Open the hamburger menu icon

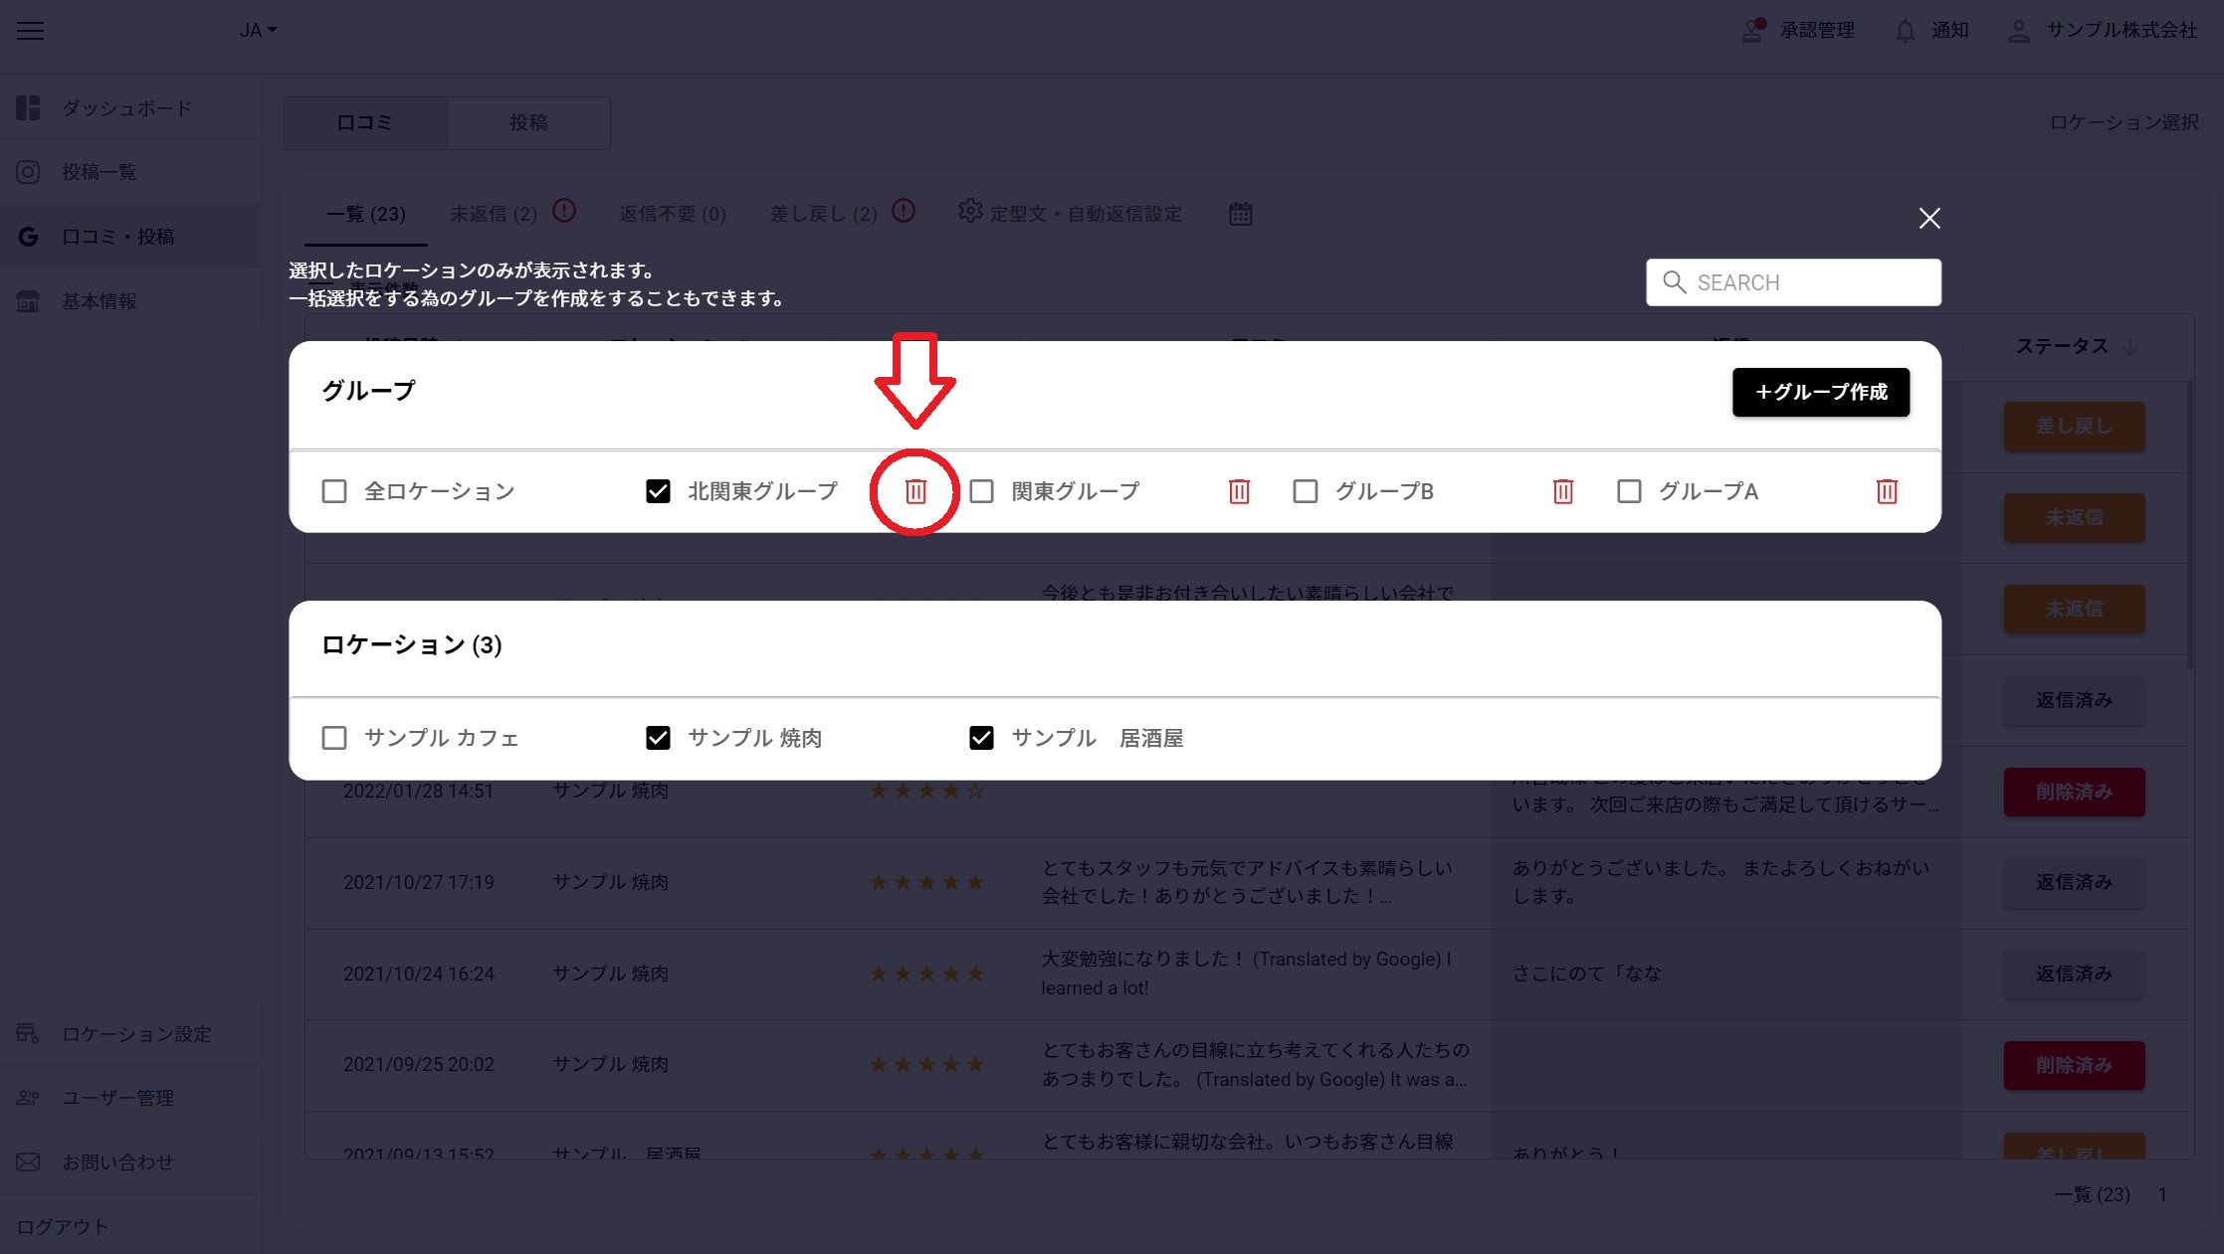(31, 30)
